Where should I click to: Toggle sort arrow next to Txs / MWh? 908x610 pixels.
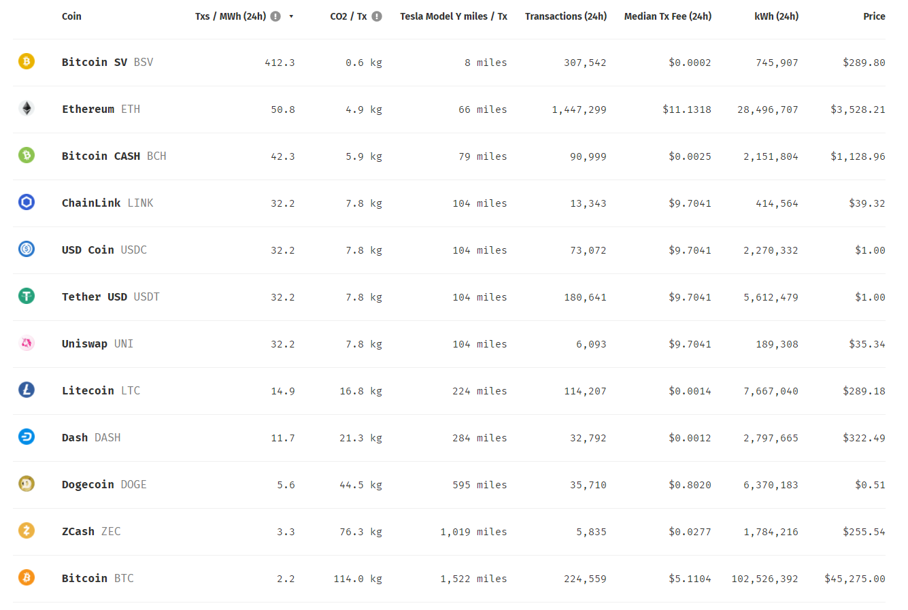tap(291, 16)
